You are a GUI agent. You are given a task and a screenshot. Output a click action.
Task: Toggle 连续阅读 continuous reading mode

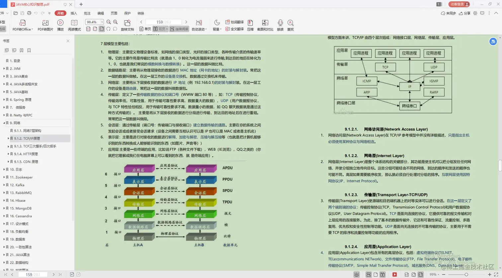click(182, 29)
